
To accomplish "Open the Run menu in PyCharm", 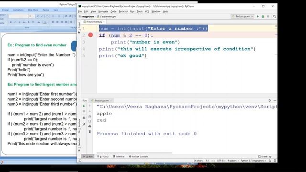I will point(132,11).
